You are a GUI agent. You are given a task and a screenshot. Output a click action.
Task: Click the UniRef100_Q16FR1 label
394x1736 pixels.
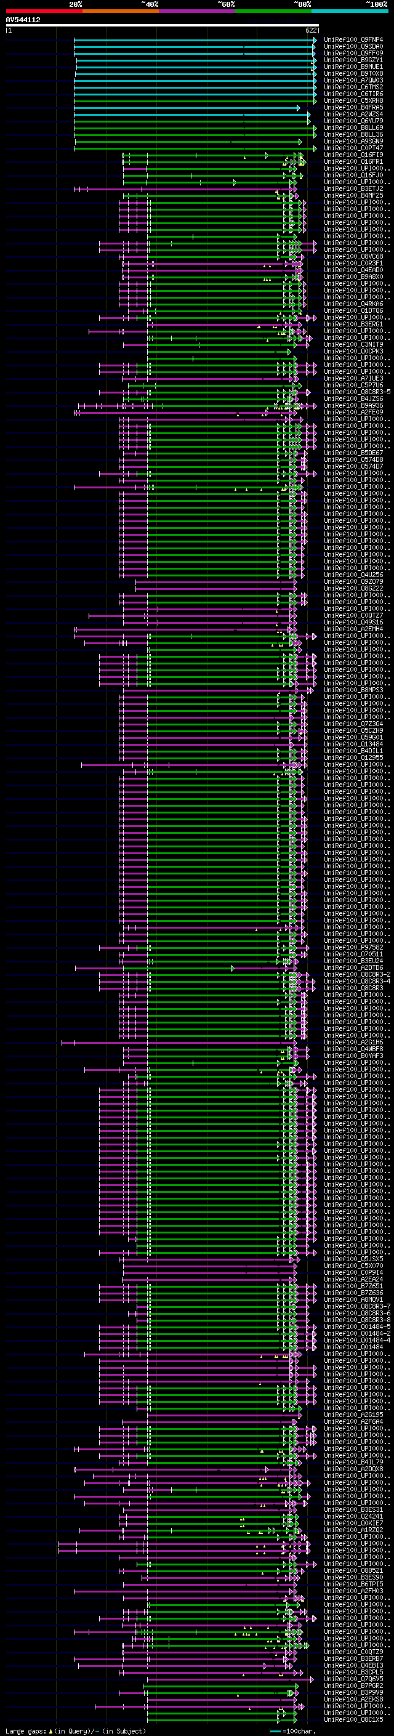[353, 162]
